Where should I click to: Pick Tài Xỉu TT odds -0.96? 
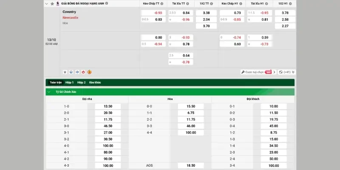(x=181, y=19)
